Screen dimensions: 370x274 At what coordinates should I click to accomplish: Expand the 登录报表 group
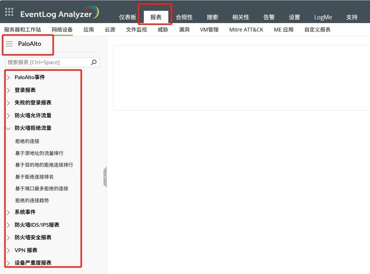8,90
